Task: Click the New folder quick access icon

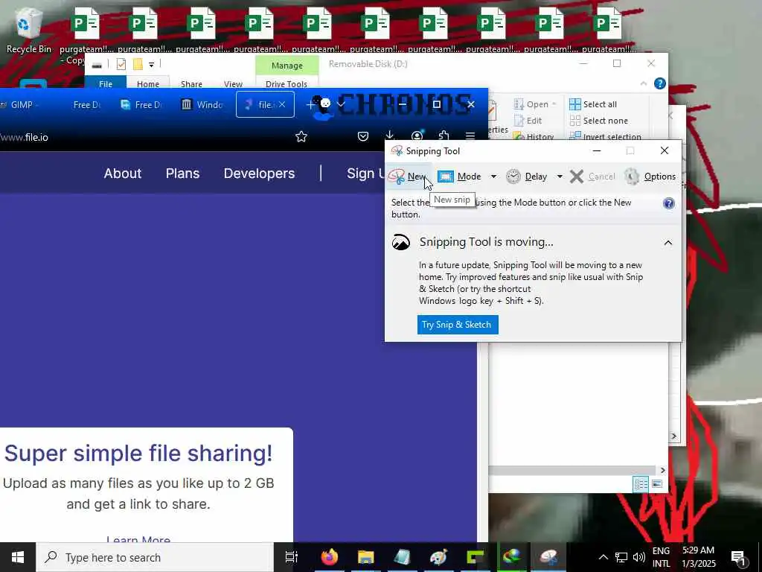Action: 138,64
